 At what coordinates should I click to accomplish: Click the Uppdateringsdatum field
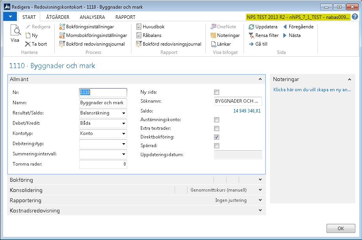click(x=238, y=155)
